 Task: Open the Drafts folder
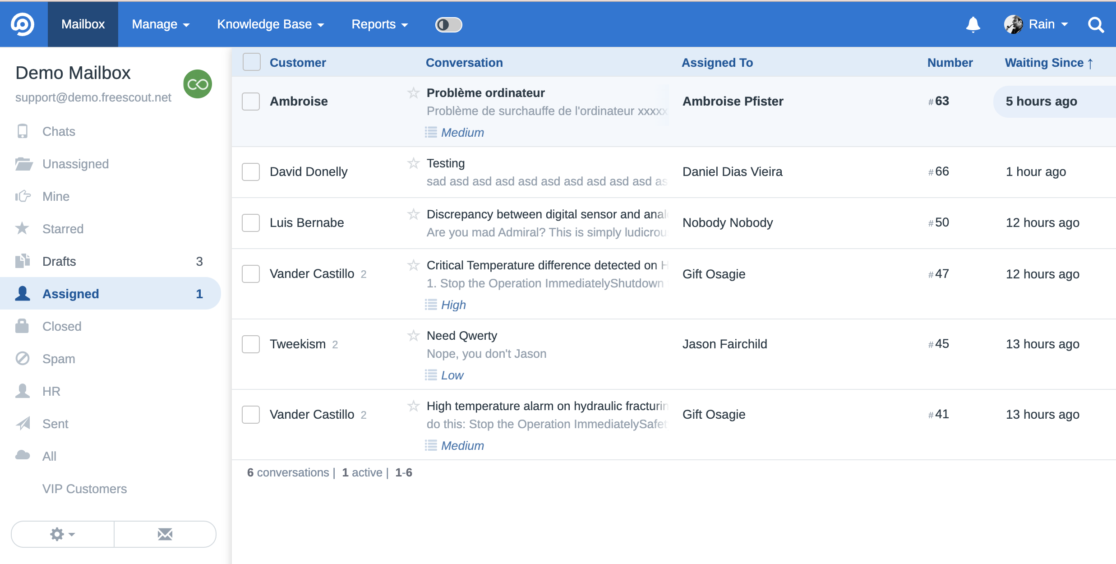pos(59,261)
